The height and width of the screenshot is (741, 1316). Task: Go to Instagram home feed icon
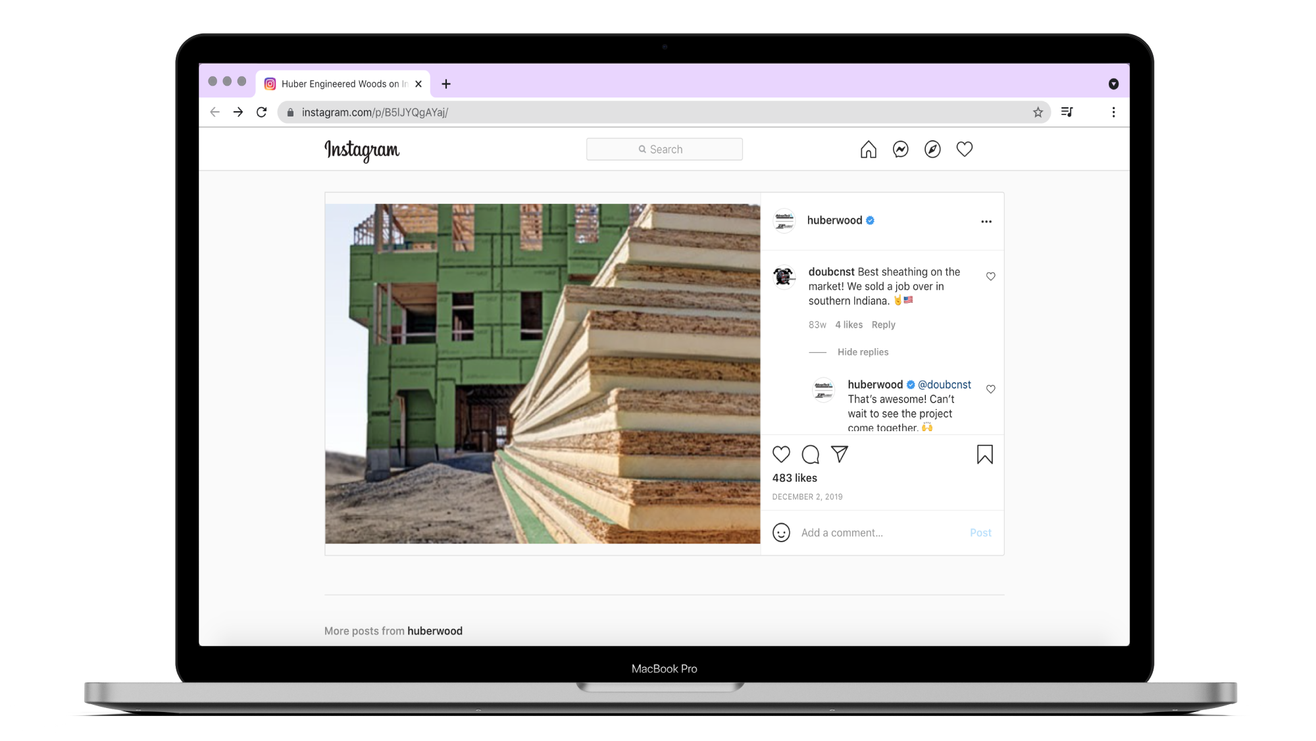(868, 149)
